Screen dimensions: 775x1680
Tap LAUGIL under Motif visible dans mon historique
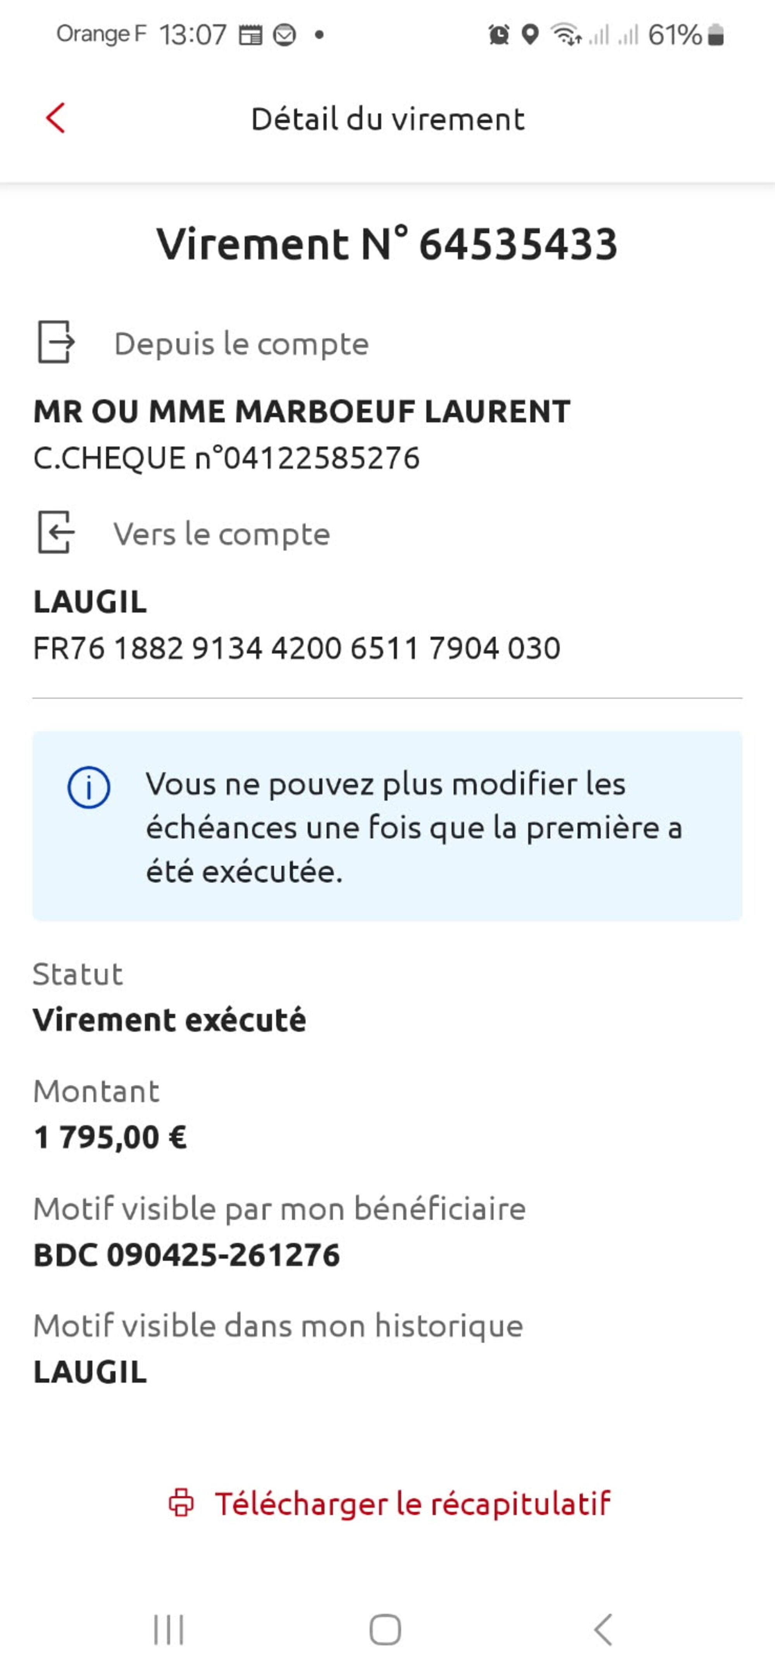click(x=90, y=1372)
